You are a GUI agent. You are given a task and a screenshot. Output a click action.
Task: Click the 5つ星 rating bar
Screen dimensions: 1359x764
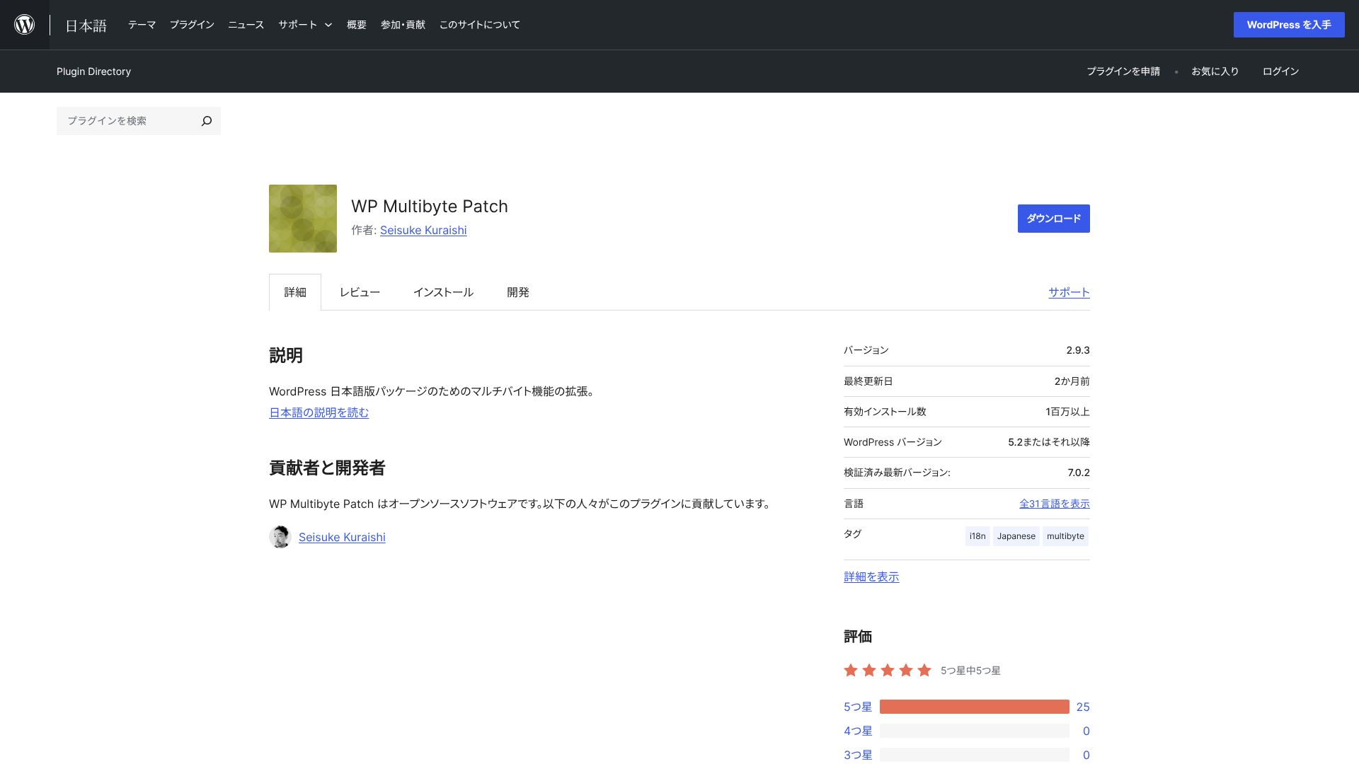(x=975, y=707)
